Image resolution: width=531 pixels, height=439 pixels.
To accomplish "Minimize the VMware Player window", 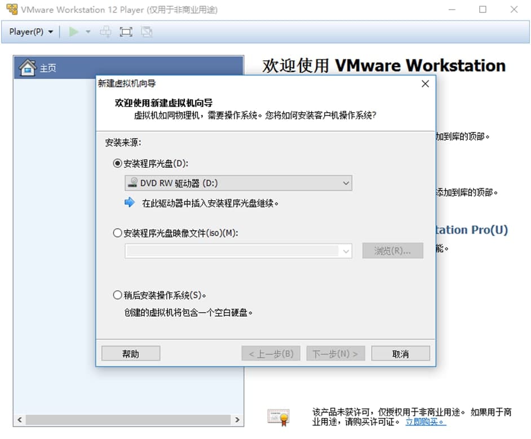I will (452, 10).
